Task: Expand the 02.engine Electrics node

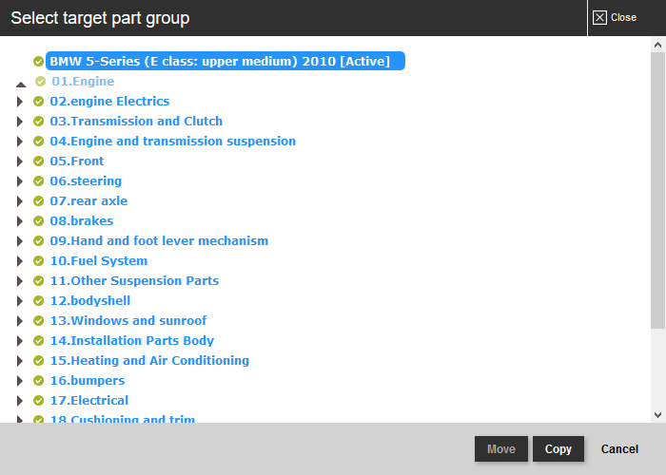Action: click(x=20, y=102)
